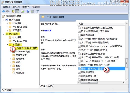The image size is (130, 93).
Task: Select the Windows Update 链接和访问 setting
Action: [102, 46]
